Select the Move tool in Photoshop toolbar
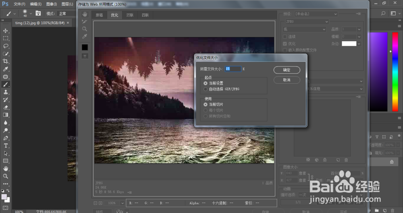This screenshot has width=403, height=213. 5,31
